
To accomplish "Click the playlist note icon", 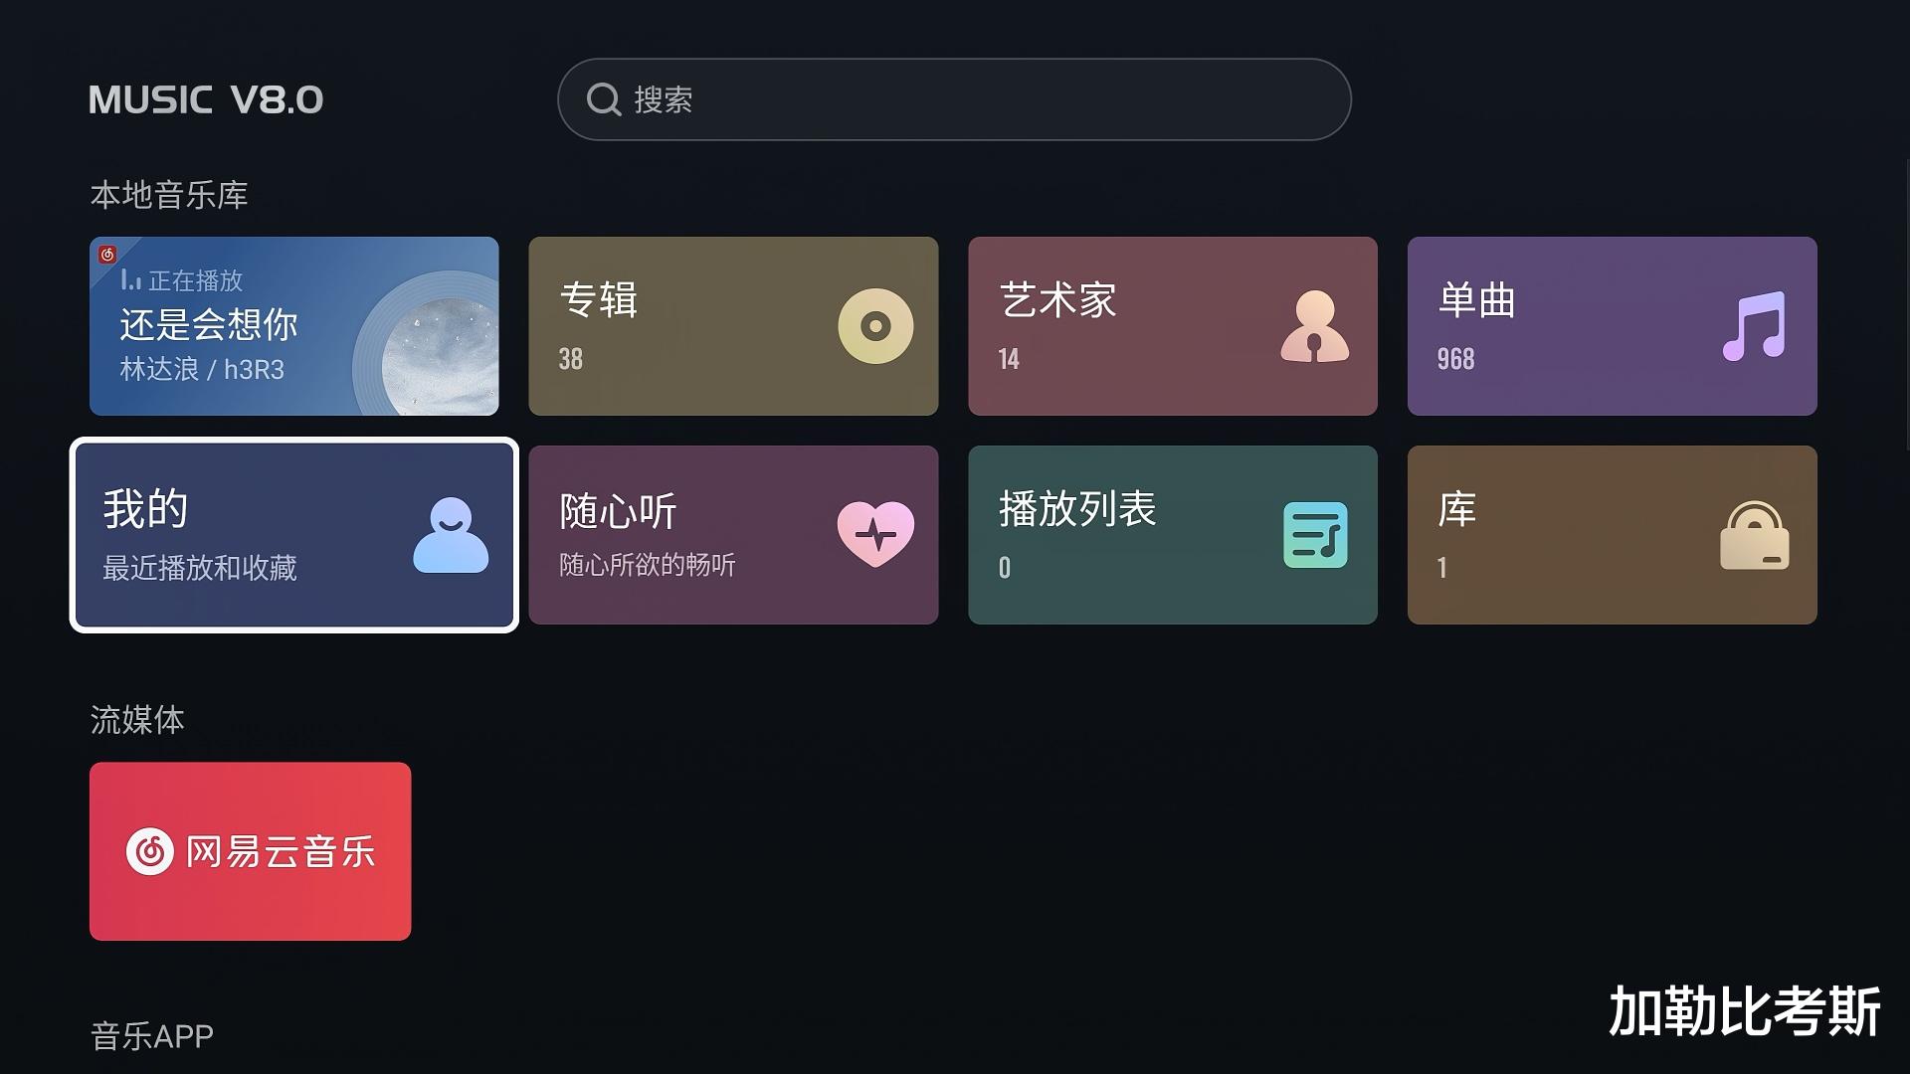I will [x=1315, y=535].
